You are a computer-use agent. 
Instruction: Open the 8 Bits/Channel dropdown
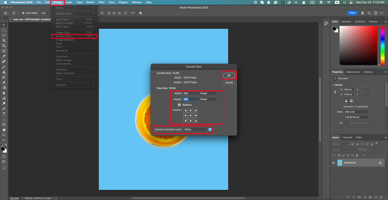point(357,117)
